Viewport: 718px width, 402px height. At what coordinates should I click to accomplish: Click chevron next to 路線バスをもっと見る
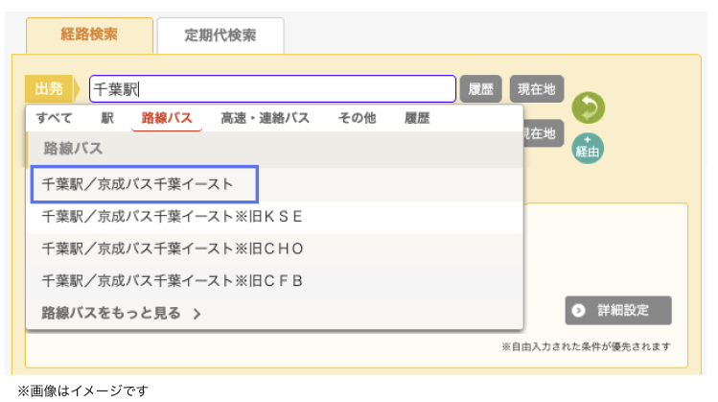[197, 314]
